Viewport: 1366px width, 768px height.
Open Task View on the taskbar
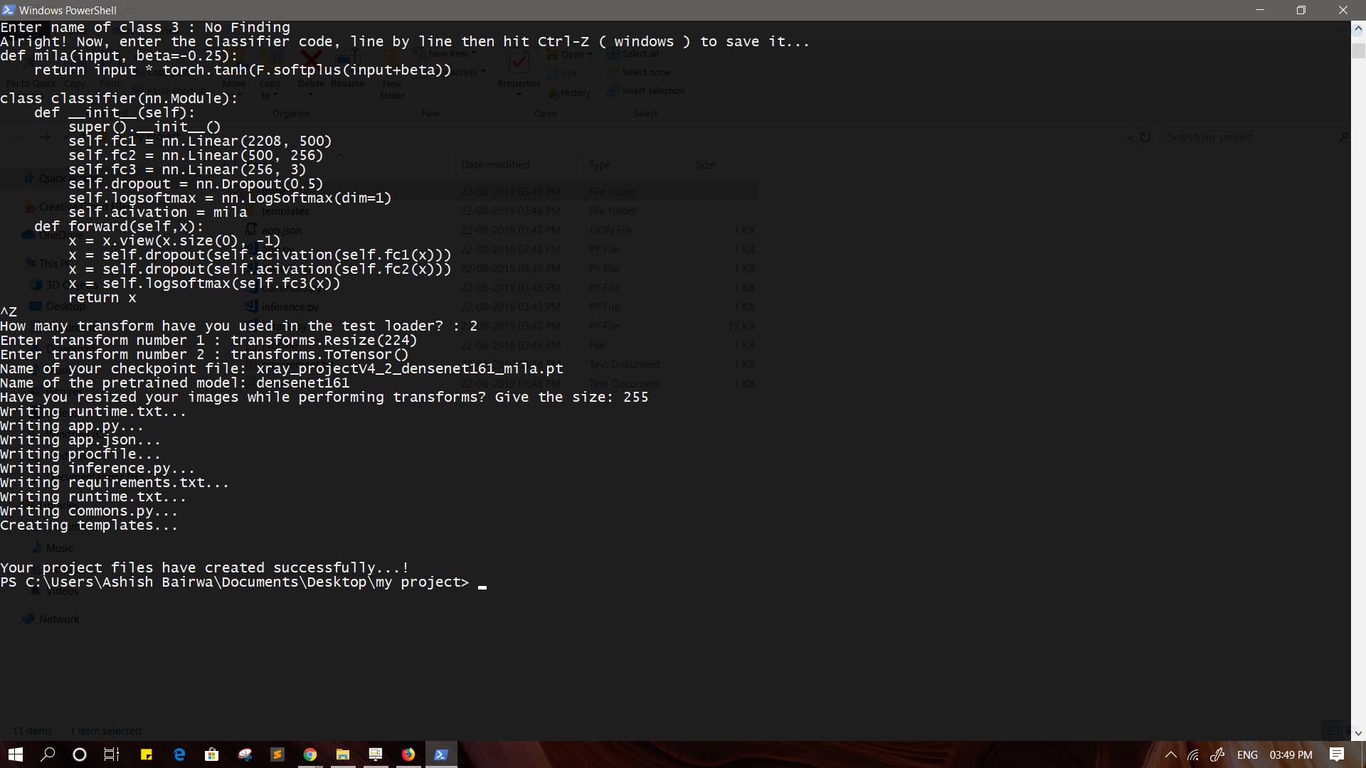point(112,754)
